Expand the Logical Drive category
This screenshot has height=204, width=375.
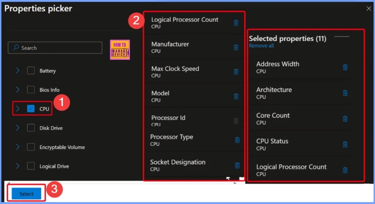(x=18, y=166)
